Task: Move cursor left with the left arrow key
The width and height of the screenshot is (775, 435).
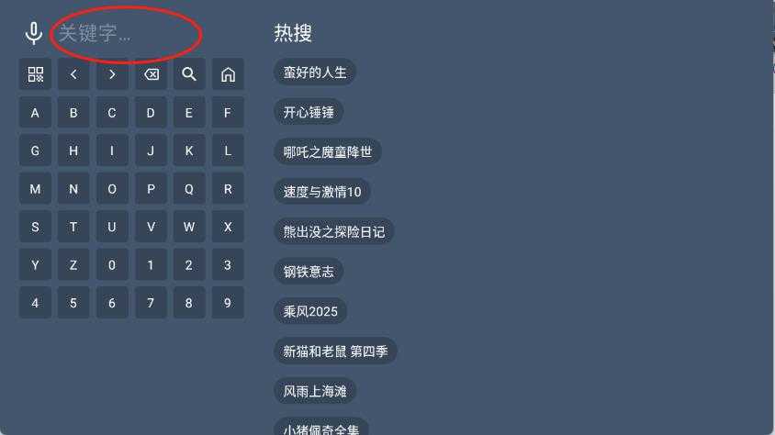Action: point(73,74)
